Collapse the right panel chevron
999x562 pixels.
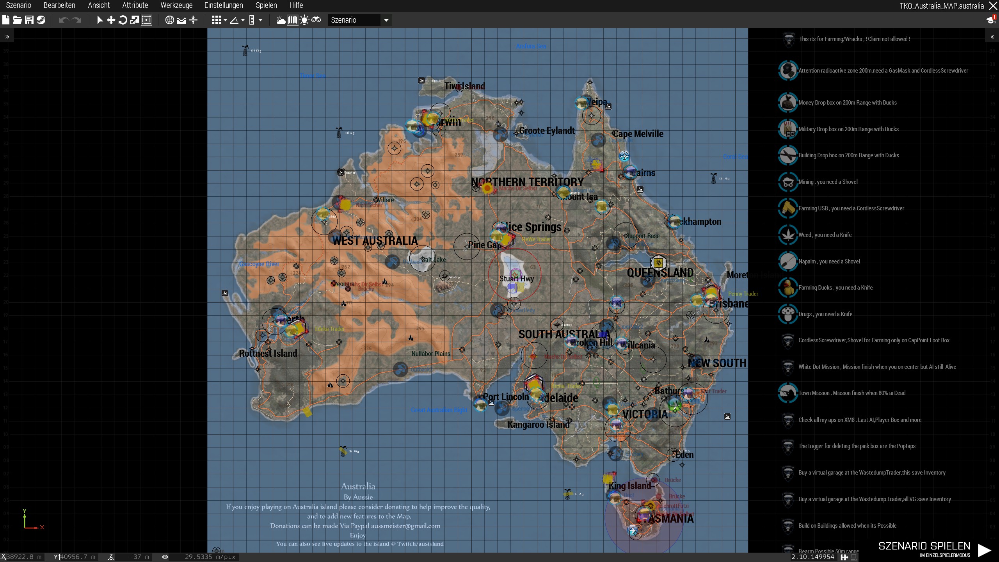[992, 37]
